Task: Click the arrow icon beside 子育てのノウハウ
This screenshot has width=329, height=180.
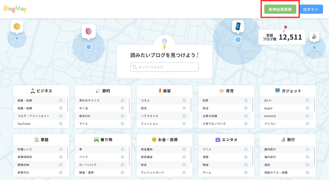Action: pyautogui.click(x=246, y=124)
